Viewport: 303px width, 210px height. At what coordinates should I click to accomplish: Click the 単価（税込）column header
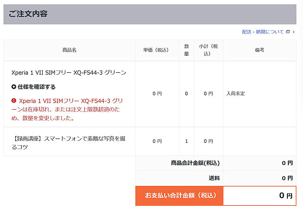[157, 50]
